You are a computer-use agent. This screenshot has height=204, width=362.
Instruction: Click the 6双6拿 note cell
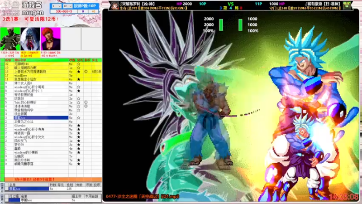[96, 72]
